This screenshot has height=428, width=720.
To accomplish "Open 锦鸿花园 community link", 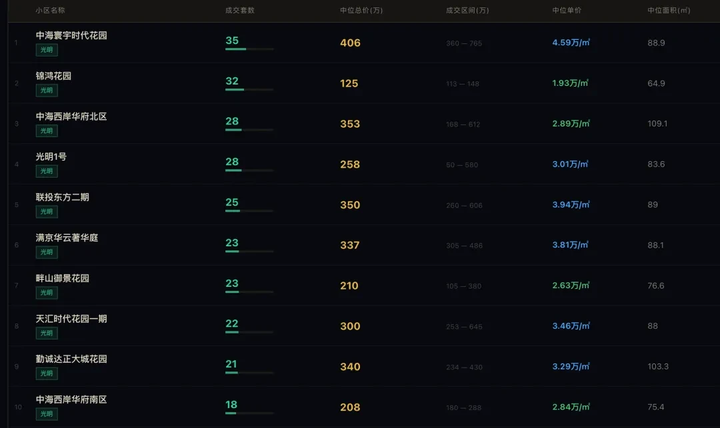I will click(53, 76).
